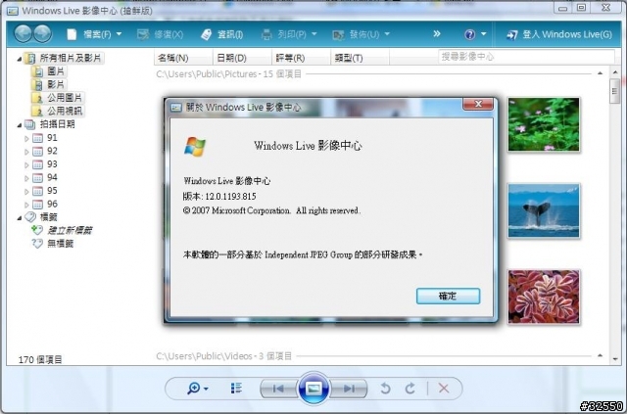Expand the 95 year node arrow
The image size is (627, 414).
pos(26,192)
